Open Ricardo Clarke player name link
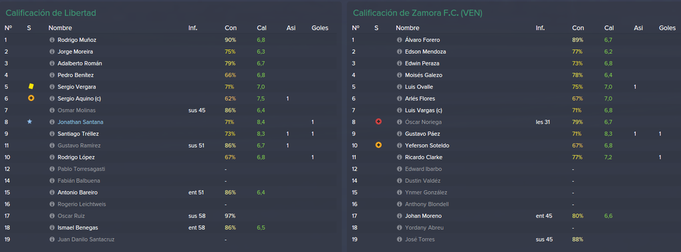 (x=424, y=158)
